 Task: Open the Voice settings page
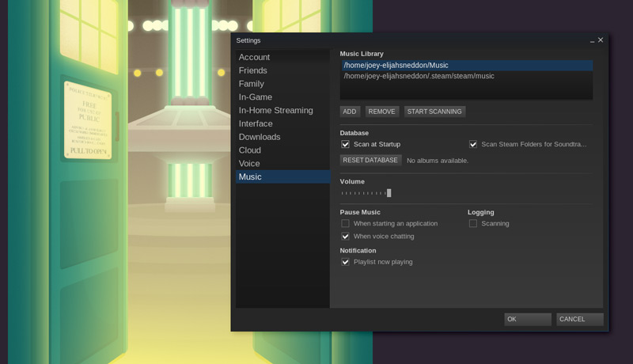tap(249, 164)
